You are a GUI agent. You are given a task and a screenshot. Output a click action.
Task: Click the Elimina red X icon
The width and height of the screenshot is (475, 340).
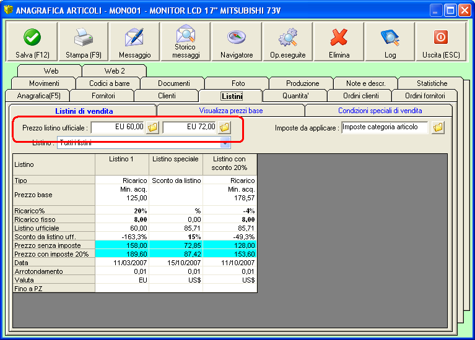(x=339, y=37)
